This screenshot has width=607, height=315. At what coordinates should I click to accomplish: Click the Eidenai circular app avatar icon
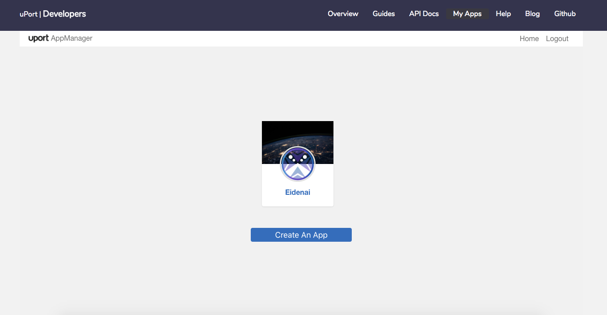[298, 164]
